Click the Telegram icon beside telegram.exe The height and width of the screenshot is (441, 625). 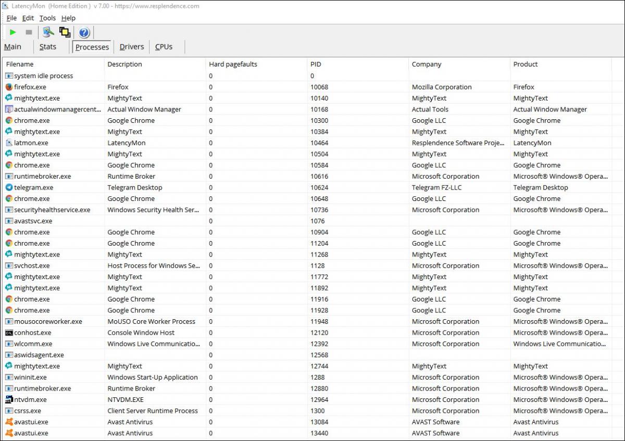coord(9,187)
